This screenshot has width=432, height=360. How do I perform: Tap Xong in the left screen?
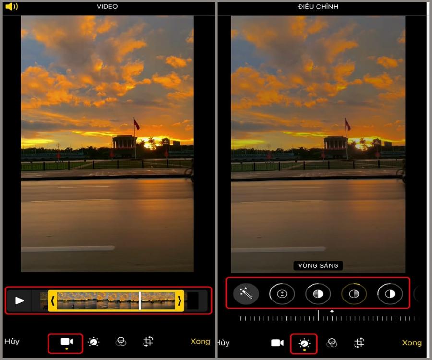click(200, 342)
